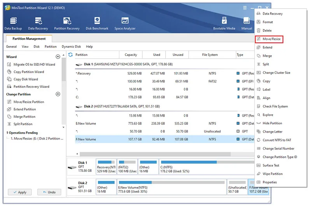The image size is (311, 206).
Task: Click the Undo button
Action: [49, 192]
